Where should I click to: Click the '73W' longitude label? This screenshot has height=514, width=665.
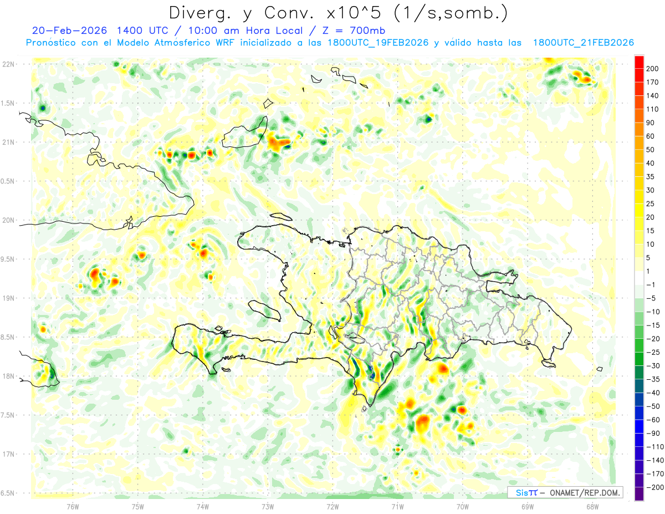coord(268,506)
